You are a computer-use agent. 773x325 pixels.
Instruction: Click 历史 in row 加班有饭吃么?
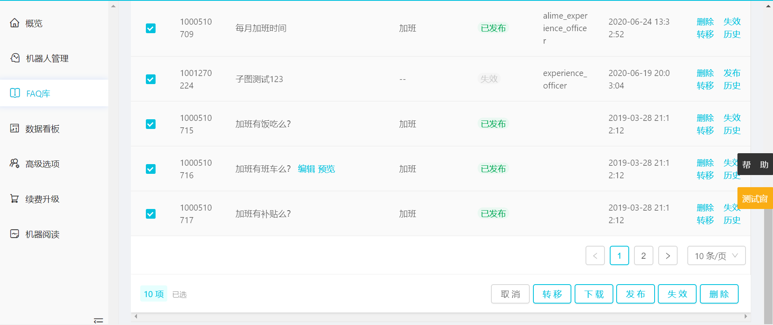pyautogui.click(x=732, y=131)
